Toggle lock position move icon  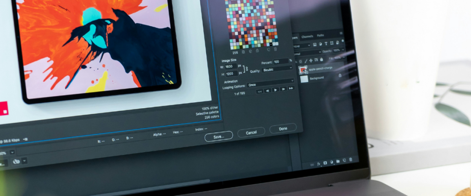tap(311, 60)
